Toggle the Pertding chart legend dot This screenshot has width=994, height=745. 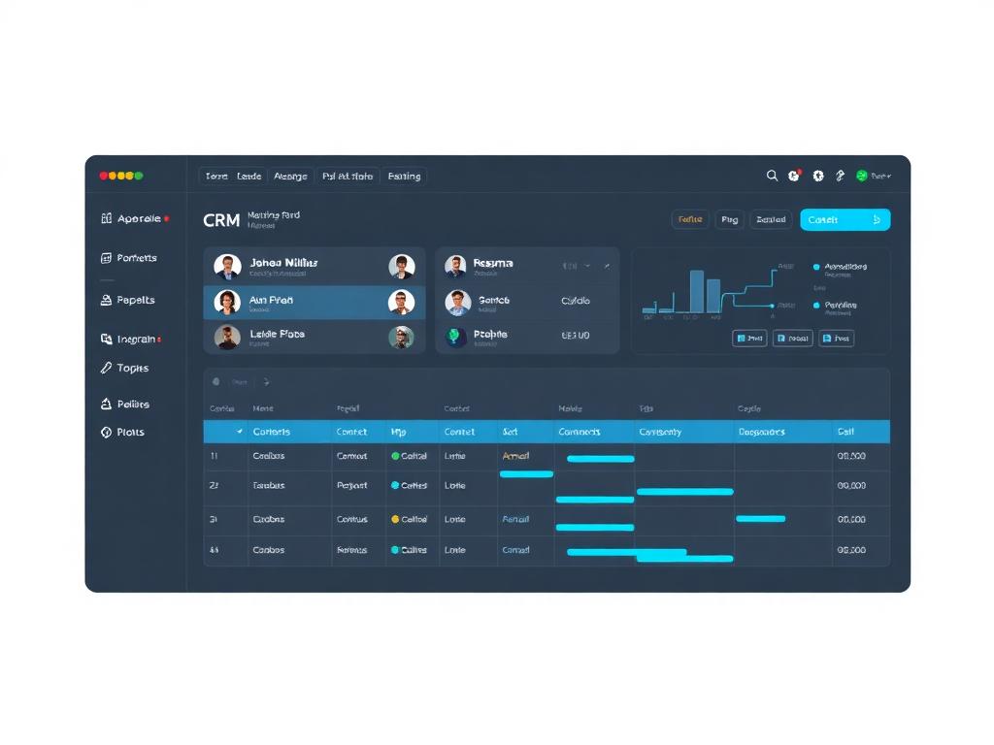[816, 306]
